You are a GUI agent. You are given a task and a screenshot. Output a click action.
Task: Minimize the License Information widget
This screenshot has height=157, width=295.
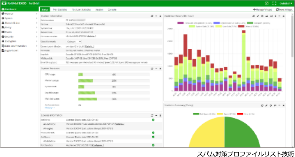[156, 115]
